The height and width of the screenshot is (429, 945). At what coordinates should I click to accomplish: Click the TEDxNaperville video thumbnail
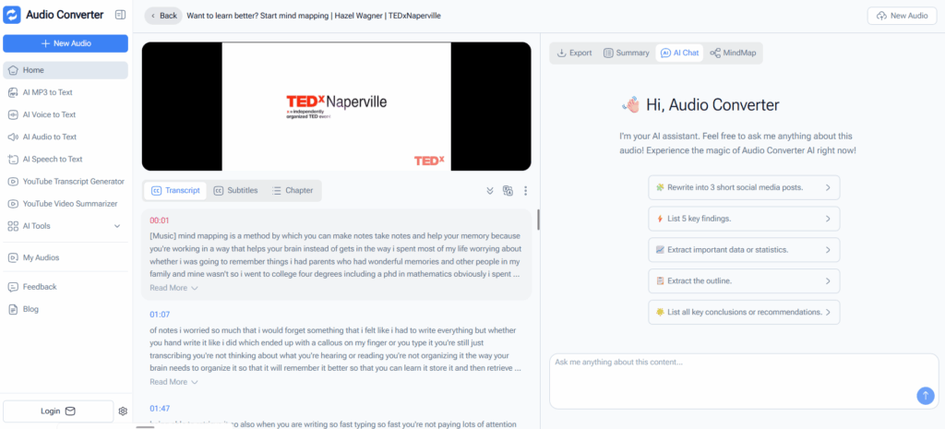point(336,106)
